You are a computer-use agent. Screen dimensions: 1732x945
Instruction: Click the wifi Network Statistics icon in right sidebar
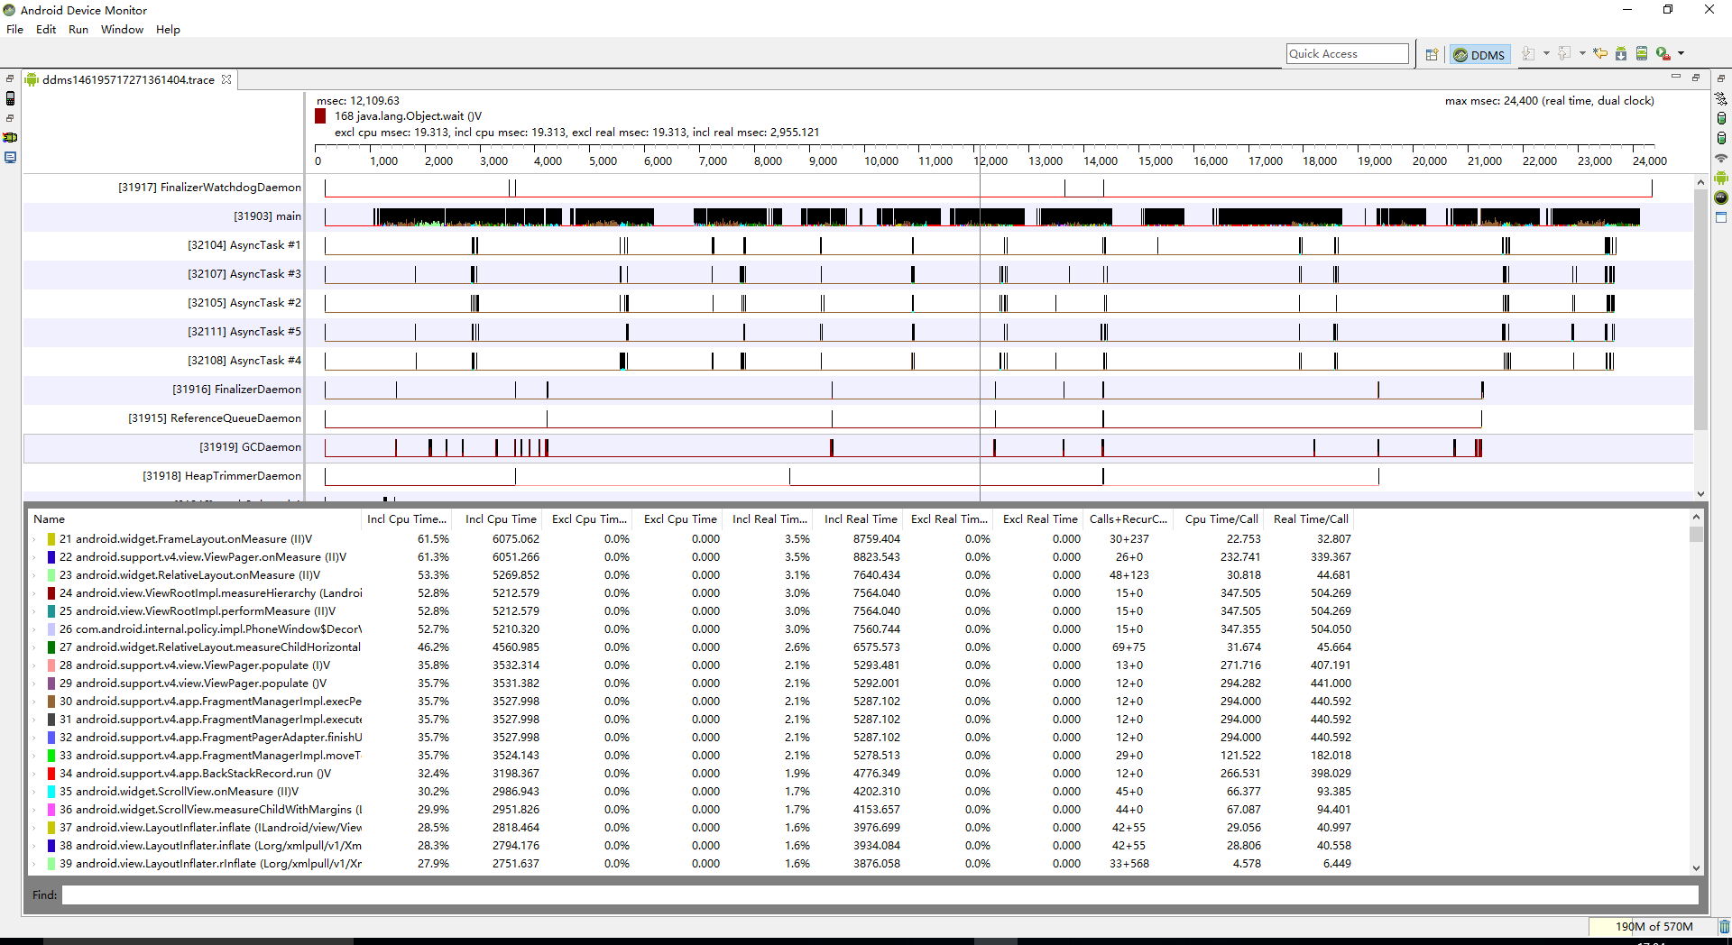(1721, 158)
